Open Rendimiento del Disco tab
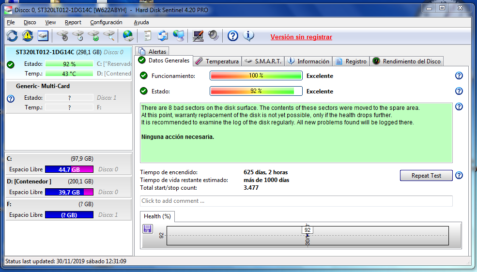This screenshot has height=272, width=477. (x=406, y=61)
